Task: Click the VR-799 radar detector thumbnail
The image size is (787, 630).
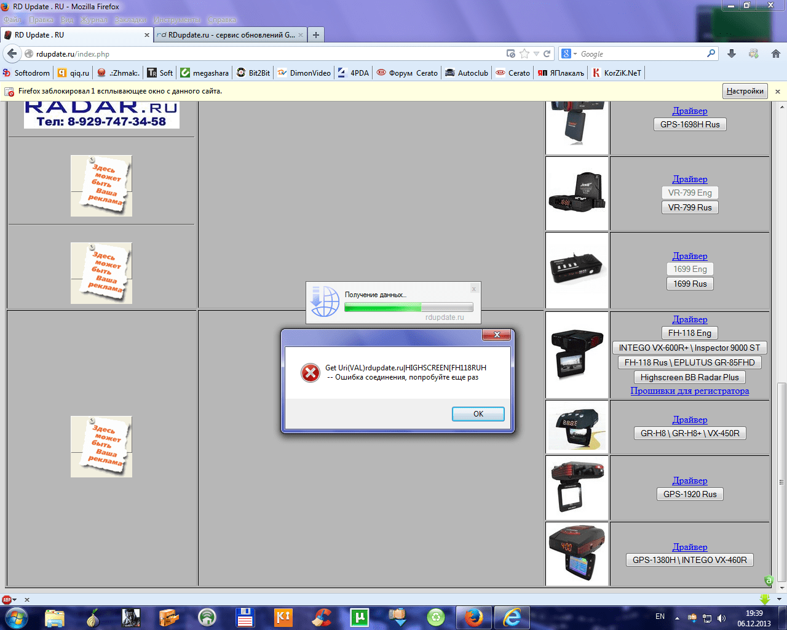Action: click(577, 193)
